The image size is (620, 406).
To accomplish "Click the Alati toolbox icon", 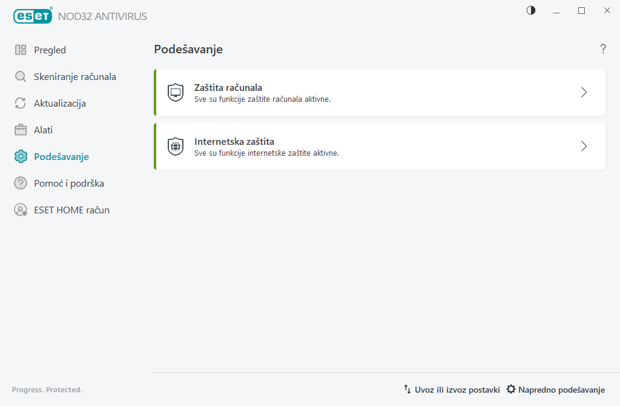I will pos(21,130).
